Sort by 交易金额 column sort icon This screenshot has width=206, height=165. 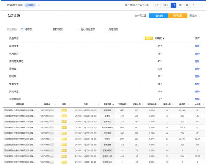pos(128,104)
